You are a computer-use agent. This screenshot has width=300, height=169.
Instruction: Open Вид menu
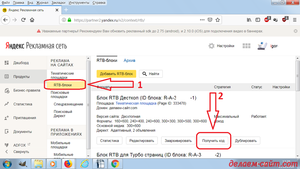pos(30,3)
